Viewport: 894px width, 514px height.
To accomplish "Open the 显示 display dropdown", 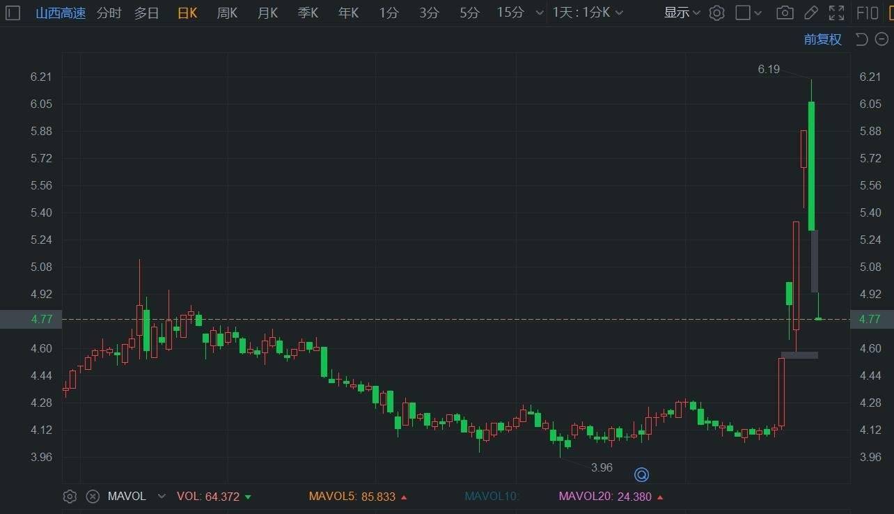I will [x=682, y=13].
